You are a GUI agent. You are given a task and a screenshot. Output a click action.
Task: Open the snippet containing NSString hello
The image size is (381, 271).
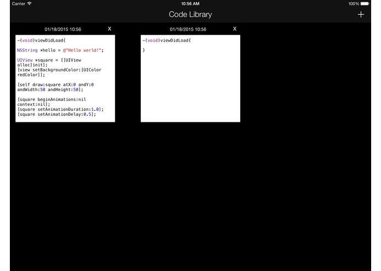(65, 78)
